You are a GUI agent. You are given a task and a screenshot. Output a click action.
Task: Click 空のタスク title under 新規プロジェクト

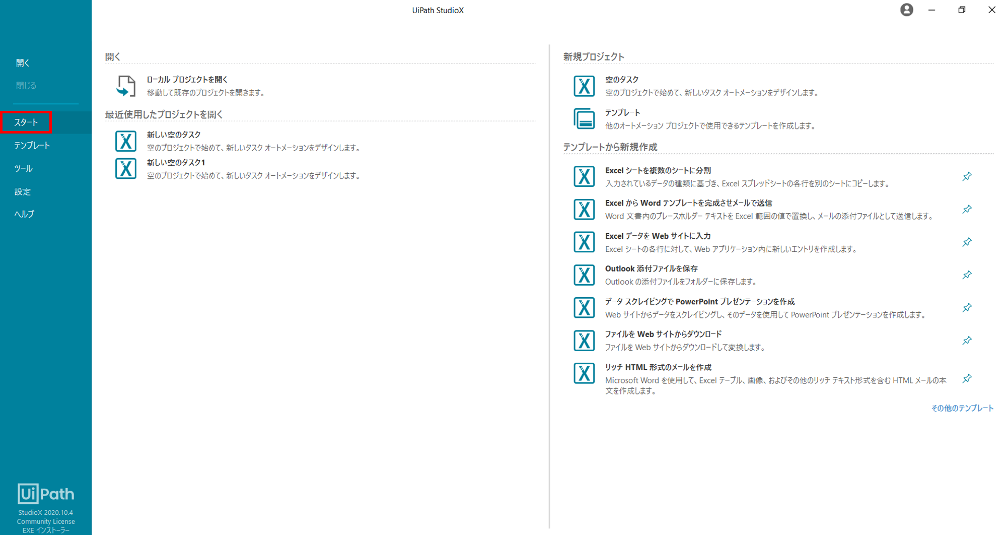(622, 80)
